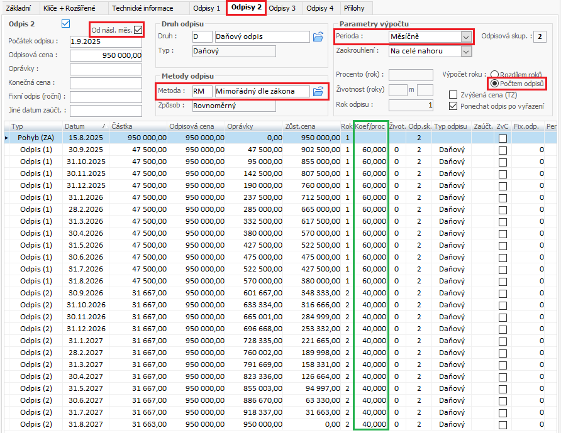Open the Druh odpisu lookup folder icon

coord(318,37)
